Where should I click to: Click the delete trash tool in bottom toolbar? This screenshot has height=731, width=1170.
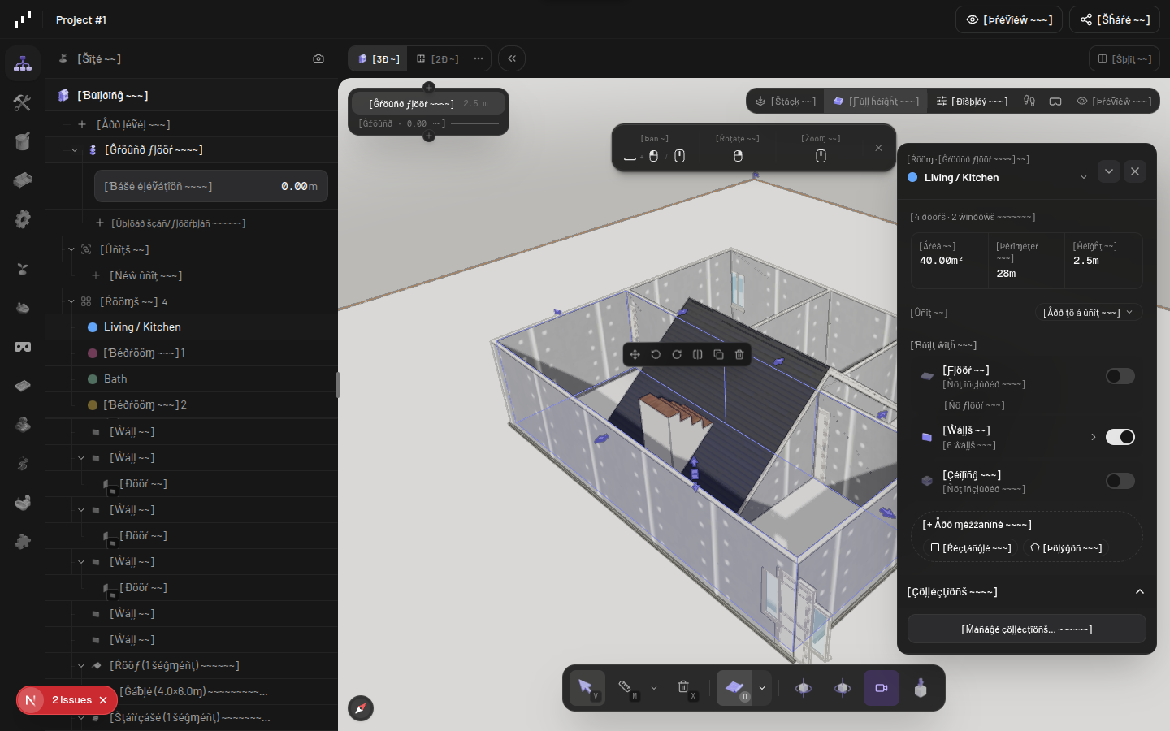[x=684, y=688]
